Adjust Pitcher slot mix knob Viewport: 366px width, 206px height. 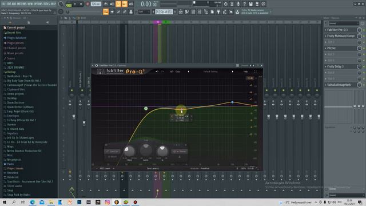click(359, 48)
